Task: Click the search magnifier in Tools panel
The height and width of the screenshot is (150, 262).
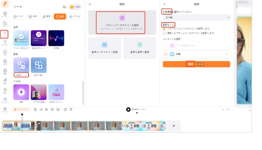Action: pos(64,7)
